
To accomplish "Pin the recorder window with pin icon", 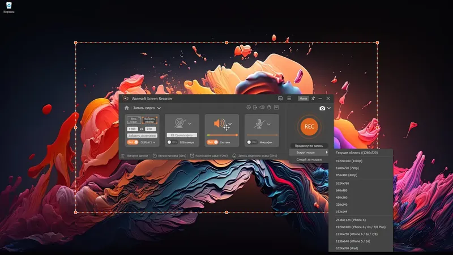I will pos(313,99).
